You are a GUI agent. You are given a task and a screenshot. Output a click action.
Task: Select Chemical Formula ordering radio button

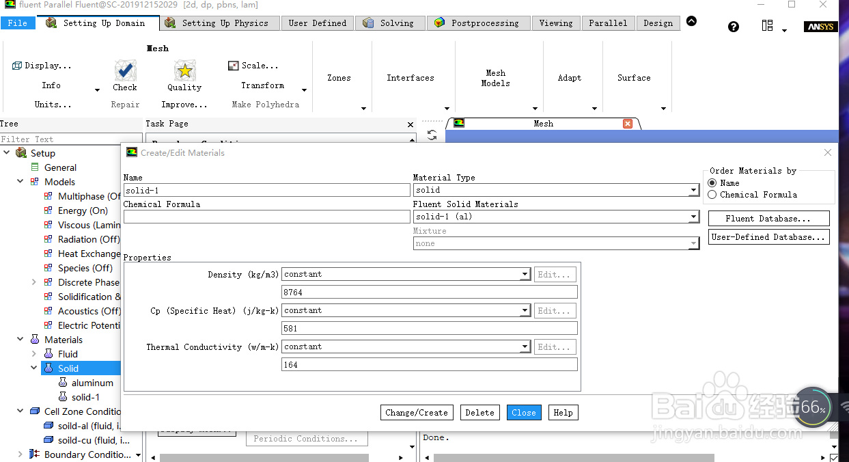click(712, 195)
